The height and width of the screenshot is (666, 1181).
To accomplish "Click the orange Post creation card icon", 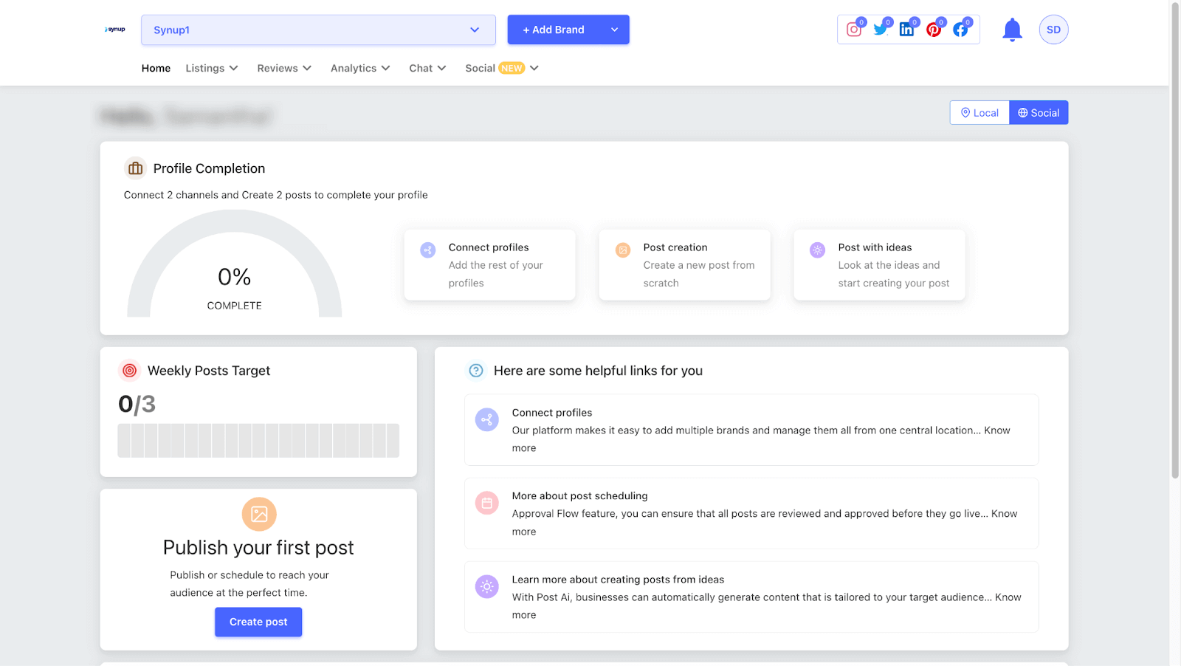I will pos(623,250).
